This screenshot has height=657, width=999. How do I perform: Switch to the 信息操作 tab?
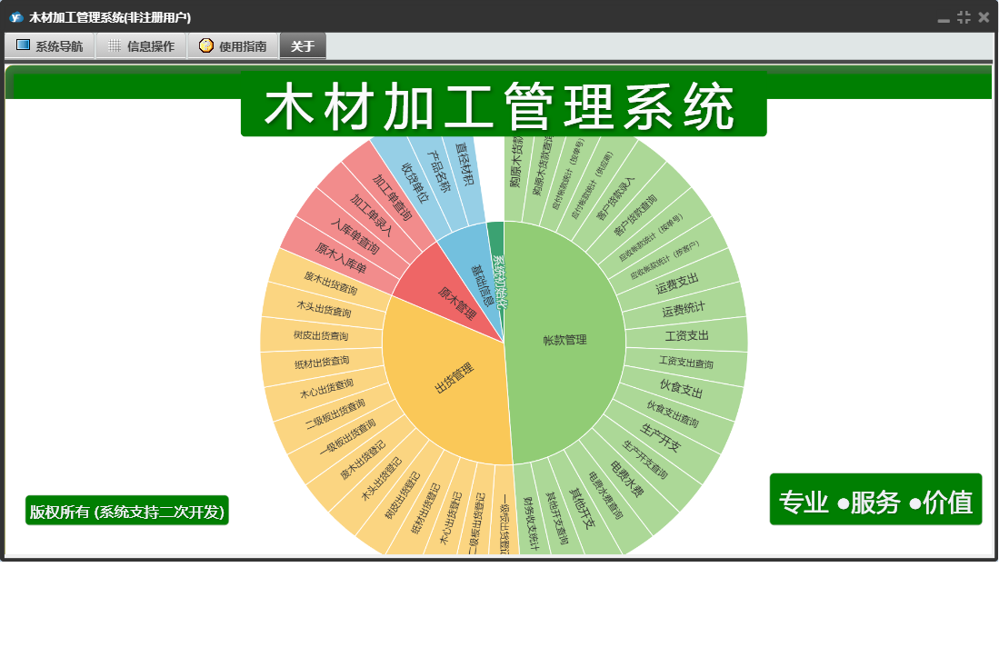point(142,45)
